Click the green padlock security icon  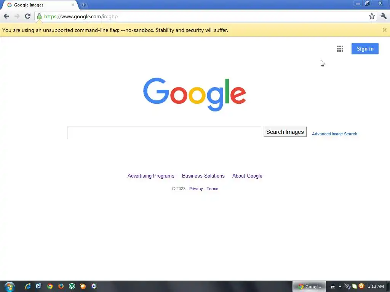click(x=39, y=16)
